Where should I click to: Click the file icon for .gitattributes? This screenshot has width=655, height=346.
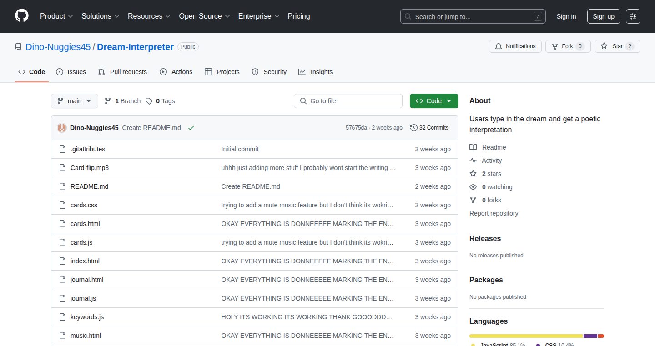[63, 149]
